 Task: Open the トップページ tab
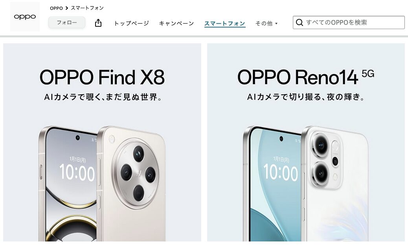pyautogui.click(x=131, y=23)
